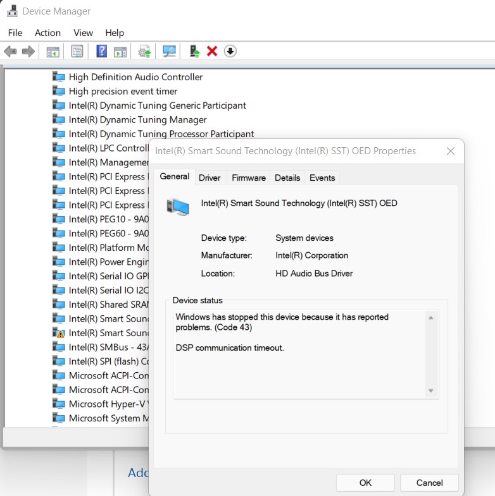
Task: Toggle the console tree pane icon
Action: click(x=53, y=51)
